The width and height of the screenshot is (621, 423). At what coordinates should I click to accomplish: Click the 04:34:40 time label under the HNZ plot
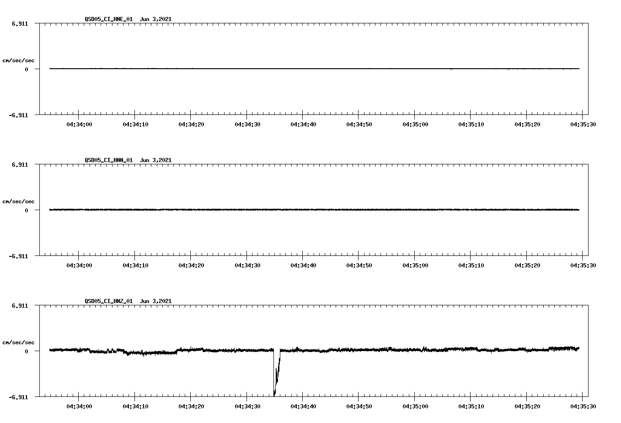[x=303, y=406]
